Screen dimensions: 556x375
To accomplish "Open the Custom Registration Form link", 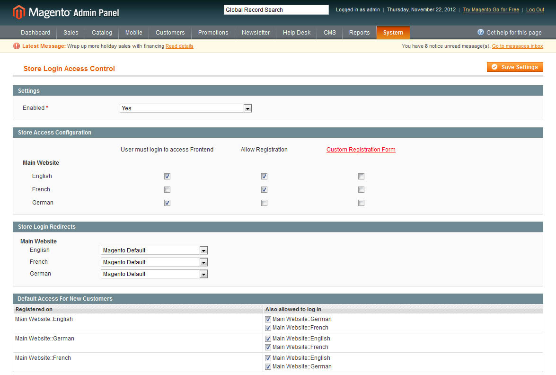I will pos(361,150).
